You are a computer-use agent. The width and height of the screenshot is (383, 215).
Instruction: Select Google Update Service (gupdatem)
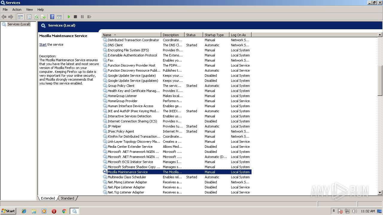(x=177, y=81)
